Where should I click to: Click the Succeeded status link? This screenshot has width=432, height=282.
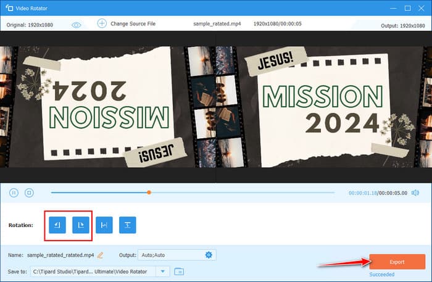382,275
